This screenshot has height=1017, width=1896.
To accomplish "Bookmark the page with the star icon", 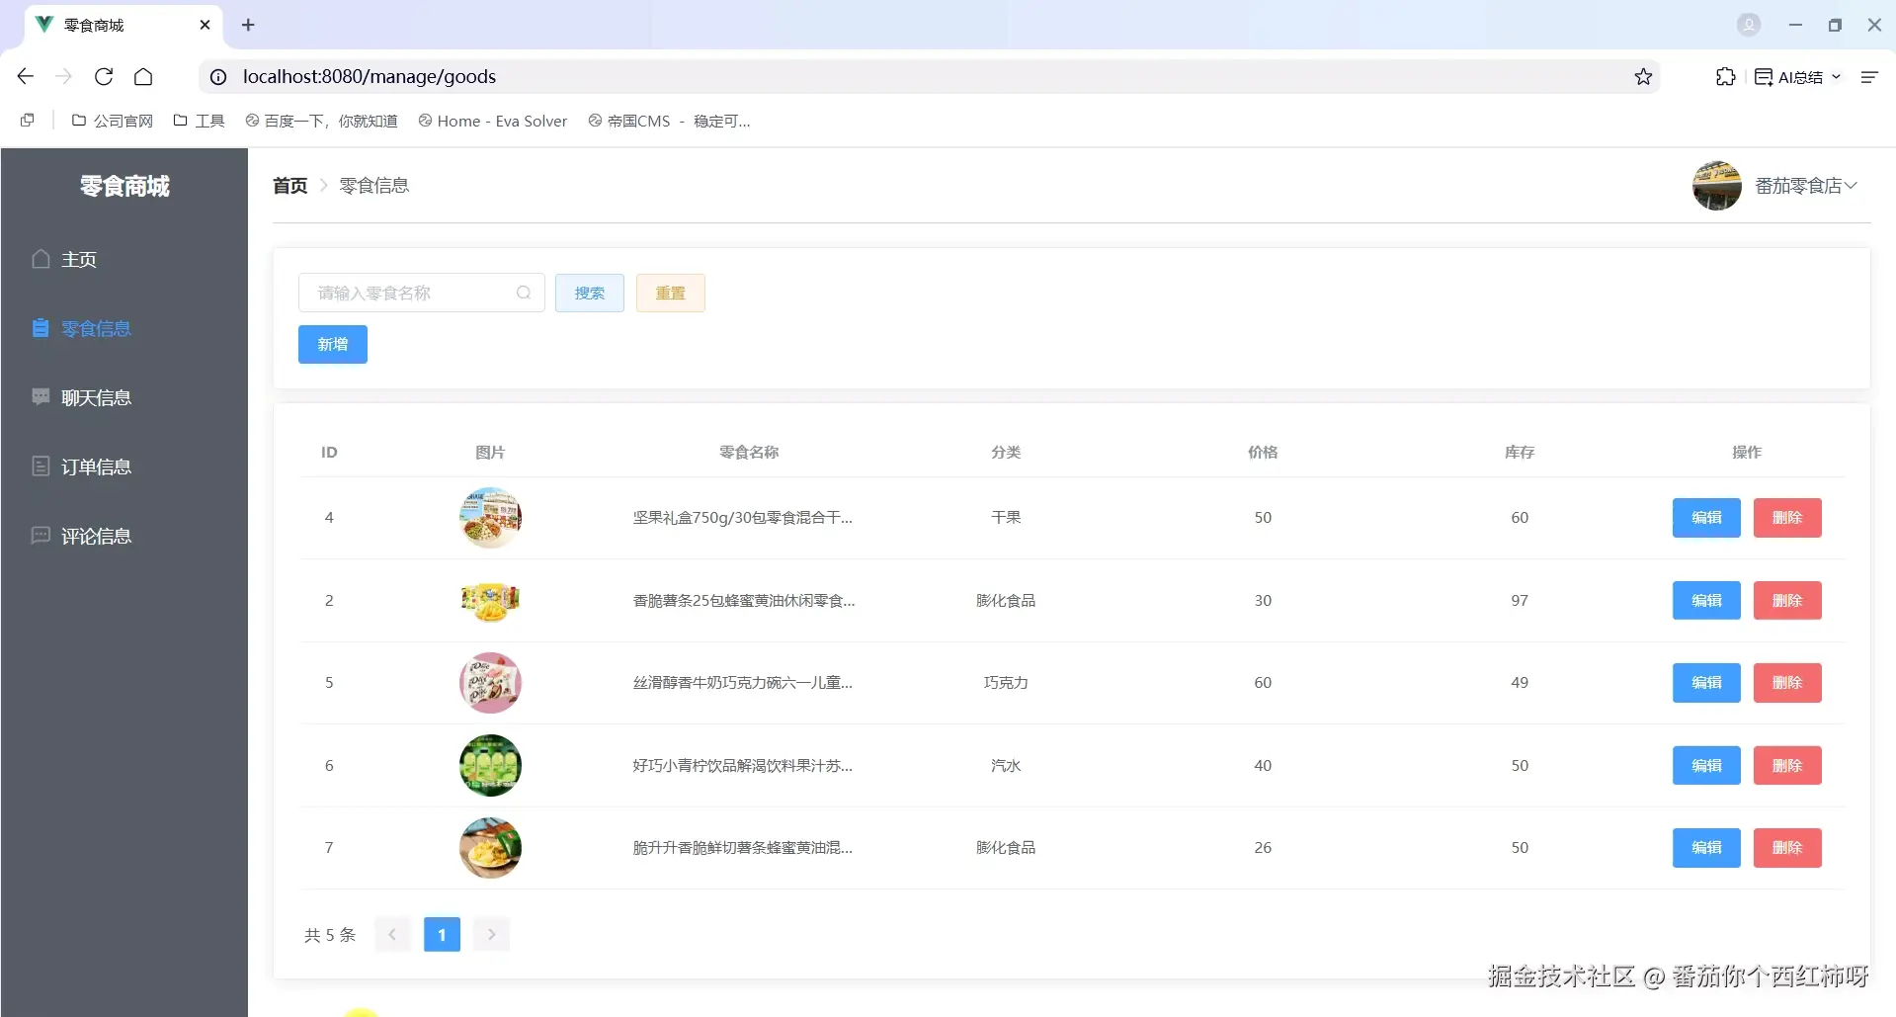I will point(1642,76).
